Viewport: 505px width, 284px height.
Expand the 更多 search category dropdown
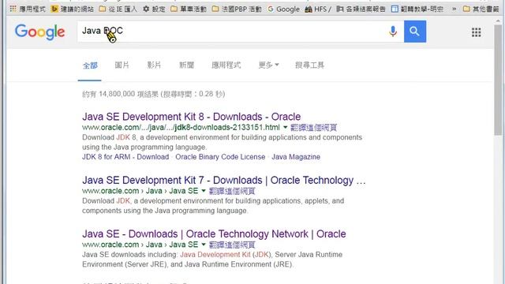268,65
